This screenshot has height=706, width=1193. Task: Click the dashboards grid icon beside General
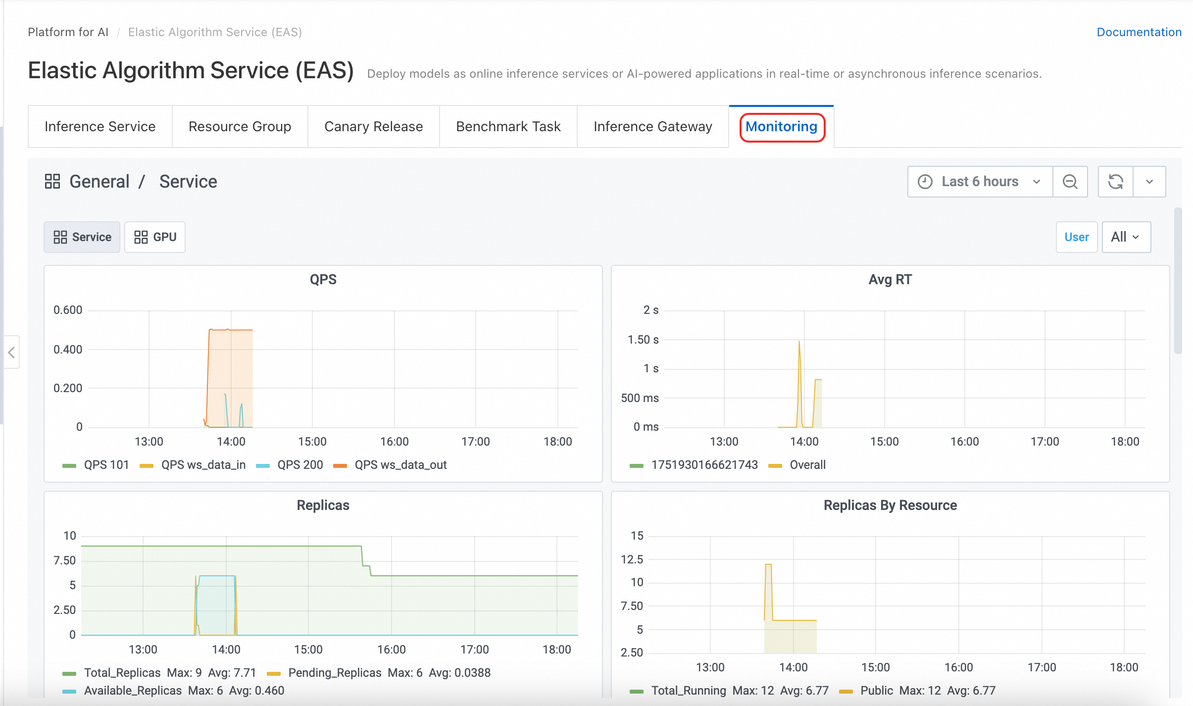point(52,181)
